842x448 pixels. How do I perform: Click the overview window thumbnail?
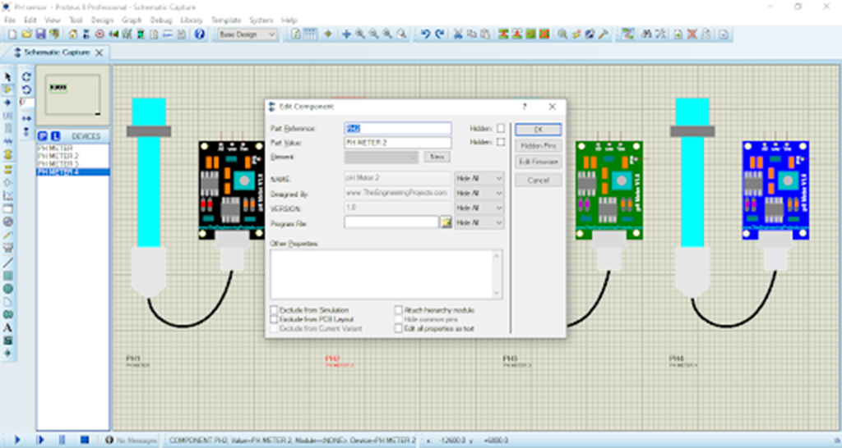point(72,95)
